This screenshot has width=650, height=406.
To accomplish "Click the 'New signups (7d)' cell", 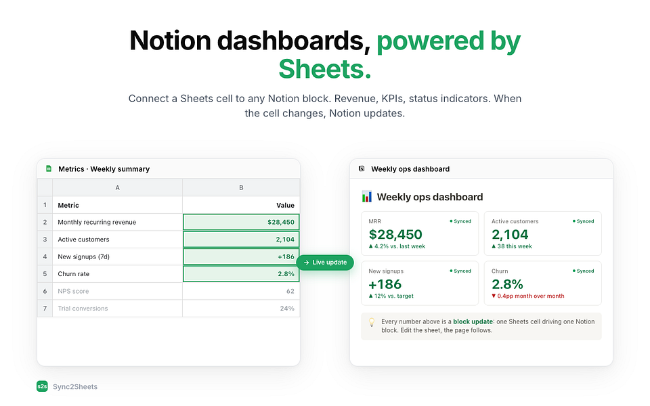I will click(117, 256).
